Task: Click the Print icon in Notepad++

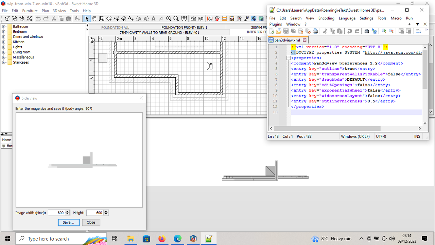Action: point(315,31)
